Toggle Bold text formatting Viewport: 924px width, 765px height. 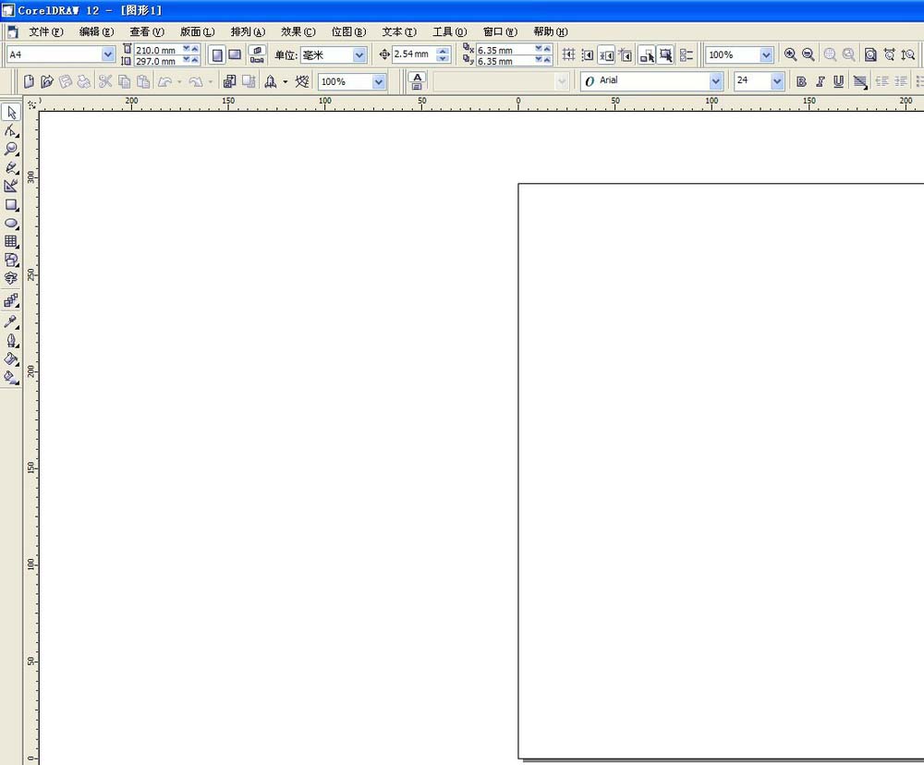(801, 81)
